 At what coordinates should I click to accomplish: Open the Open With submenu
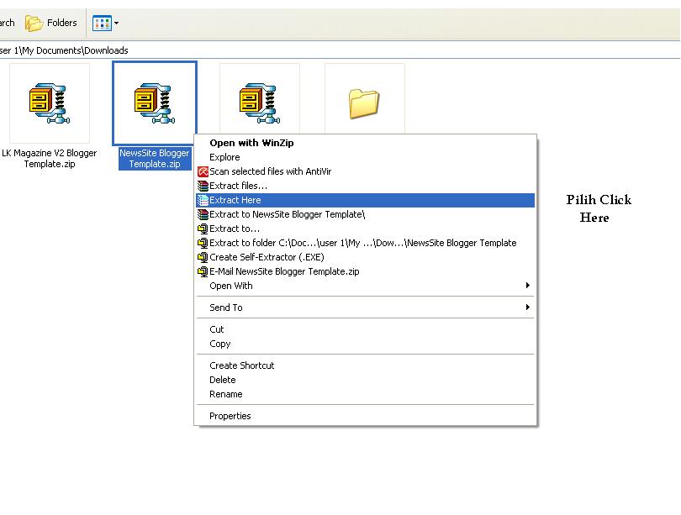point(365,286)
